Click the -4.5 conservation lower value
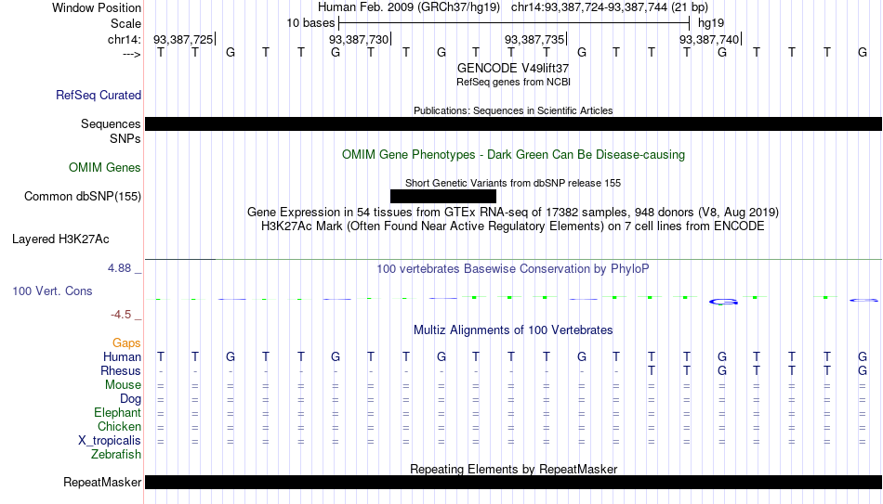The height and width of the screenshot is (504, 883). click(x=121, y=315)
